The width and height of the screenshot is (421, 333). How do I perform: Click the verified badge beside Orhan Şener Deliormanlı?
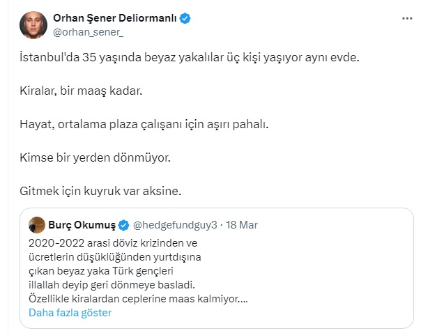[x=185, y=19]
